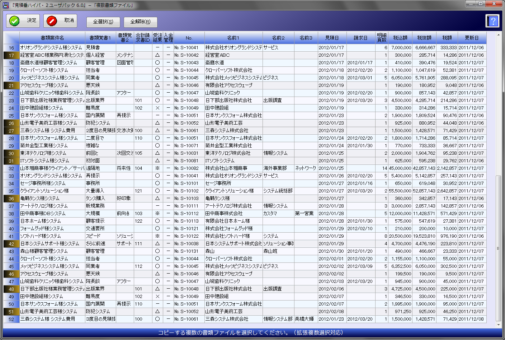Click the vertical scrollbar thumb
This screenshot has width=505, height=340.
[x=499, y=248]
